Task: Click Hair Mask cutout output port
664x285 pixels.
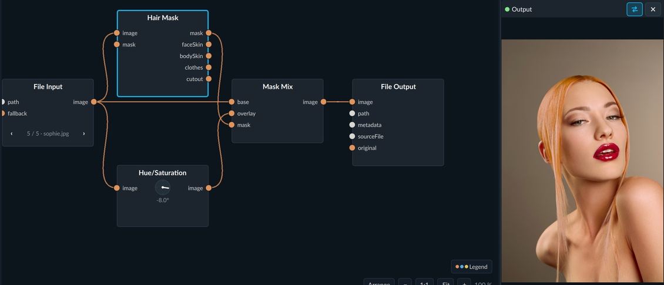Action: pos(209,79)
